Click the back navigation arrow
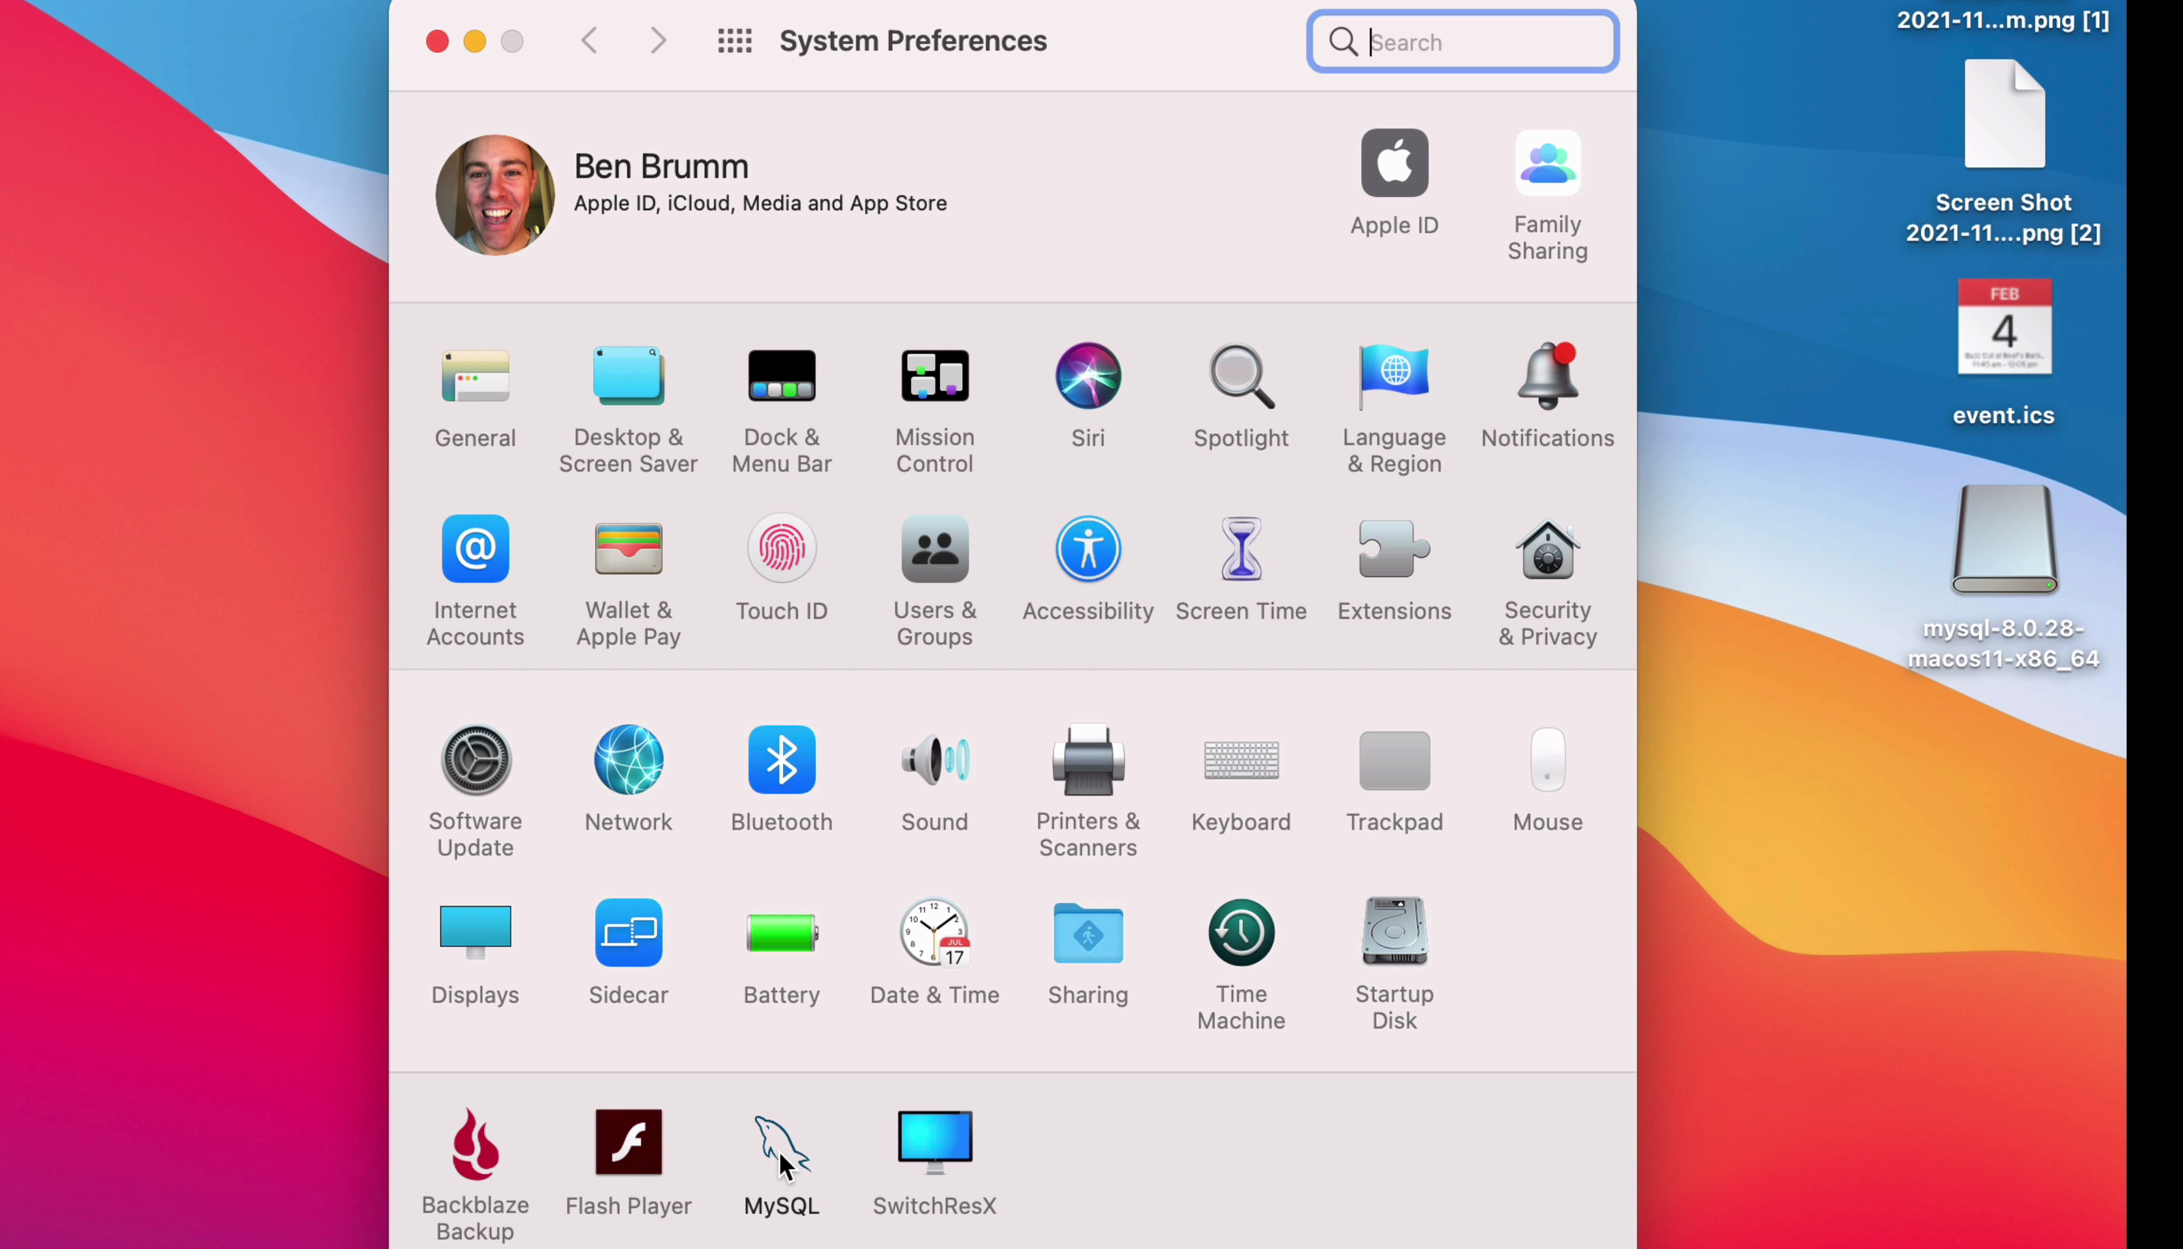Screen dimensions: 2183x1249 (x=589, y=41)
